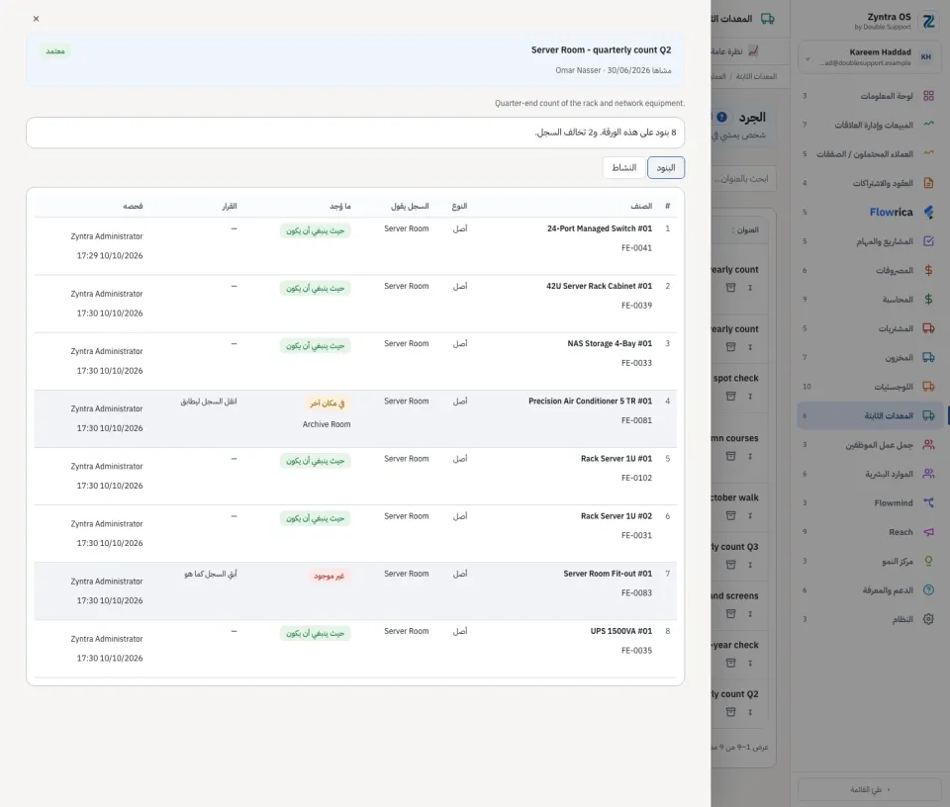
Task: Click the help question mark beside الجرد
Action: pos(721,117)
